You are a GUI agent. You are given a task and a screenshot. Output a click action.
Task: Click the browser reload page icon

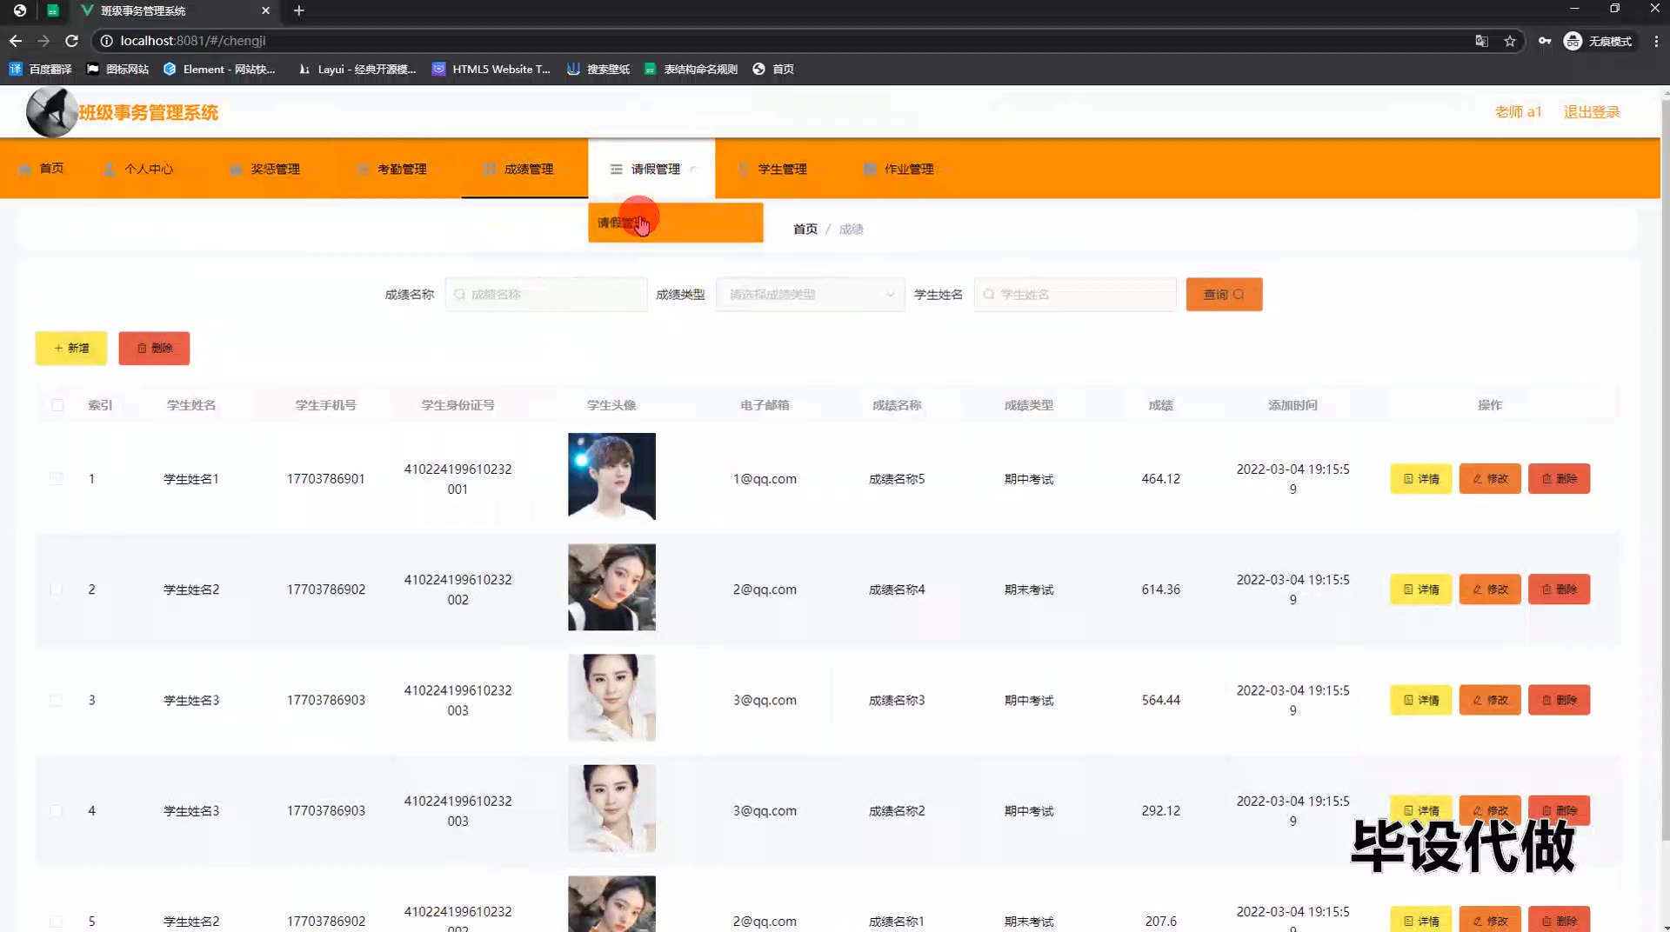tap(72, 41)
